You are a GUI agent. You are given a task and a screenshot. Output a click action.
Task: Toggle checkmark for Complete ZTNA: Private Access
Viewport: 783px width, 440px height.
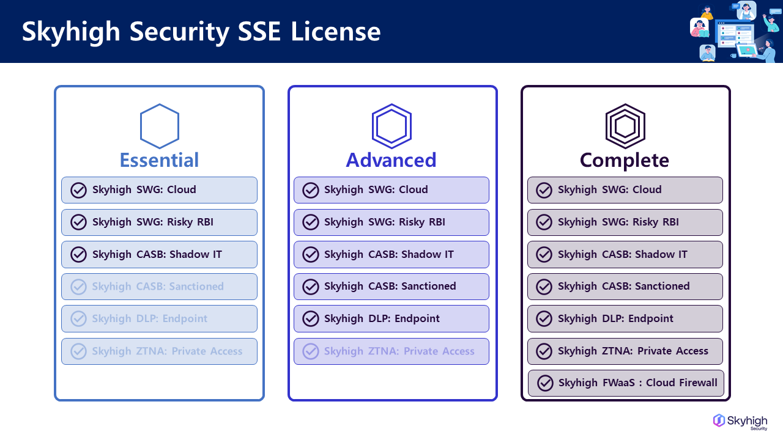(544, 351)
